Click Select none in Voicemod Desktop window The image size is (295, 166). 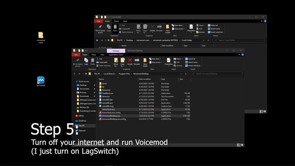(191, 62)
